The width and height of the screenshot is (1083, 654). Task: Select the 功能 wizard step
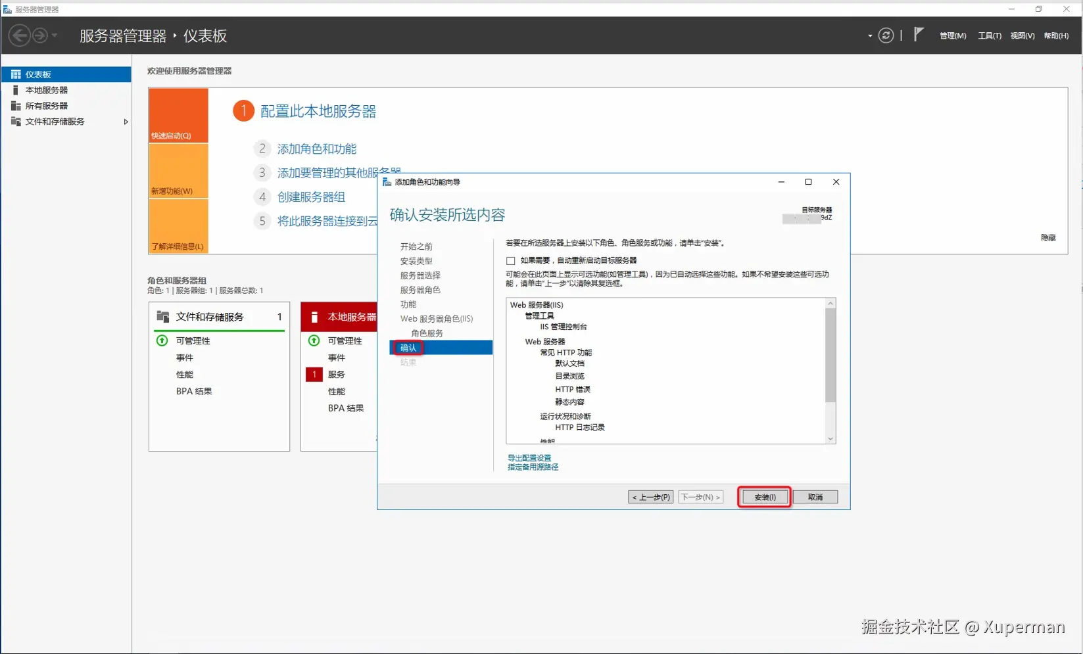[x=408, y=304]
